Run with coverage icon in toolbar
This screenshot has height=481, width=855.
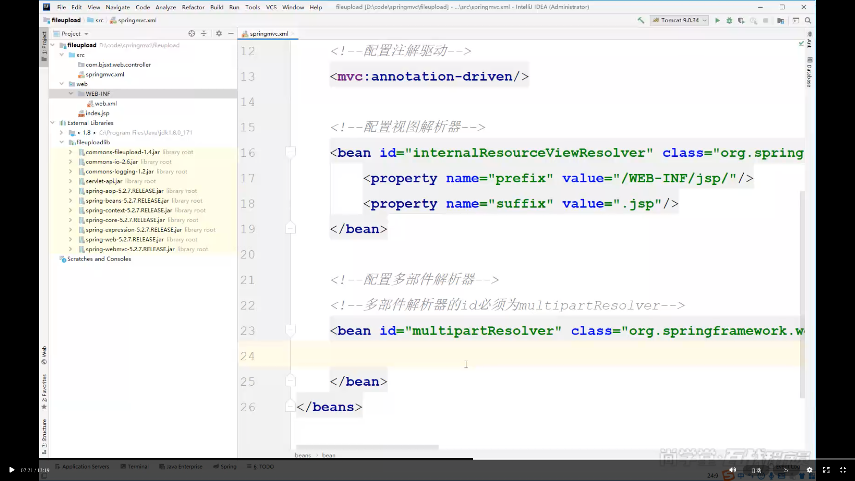pyautogui.click(x=741, y=20)
